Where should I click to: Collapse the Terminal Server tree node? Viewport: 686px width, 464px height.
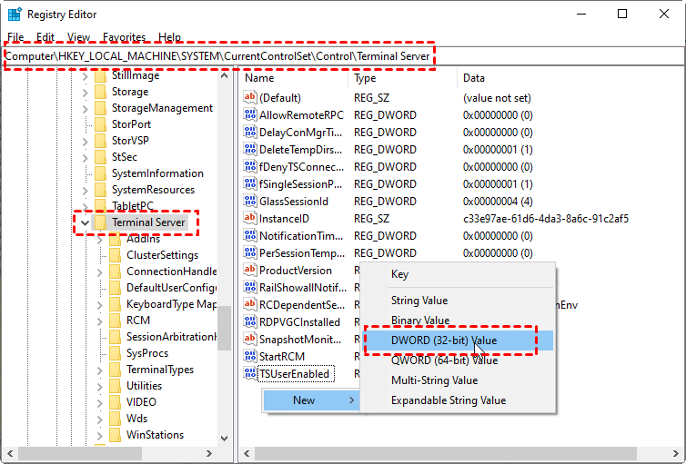click(x=85, y=222)
